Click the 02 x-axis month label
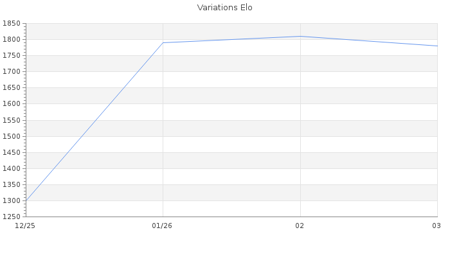450x257 pixels. 300,226
